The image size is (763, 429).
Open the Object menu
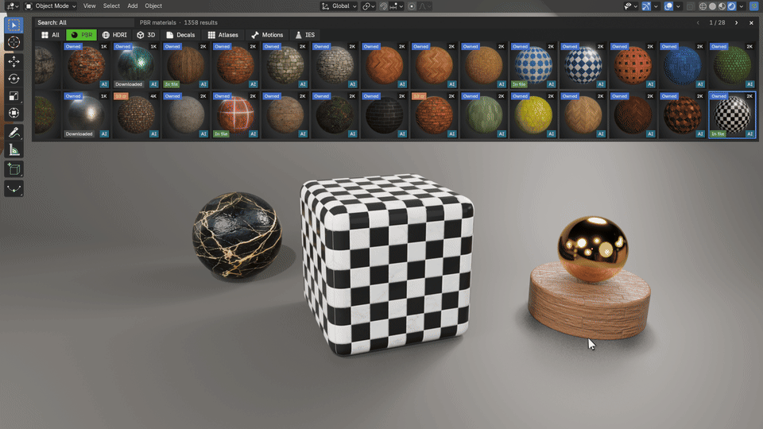(153, 6)
